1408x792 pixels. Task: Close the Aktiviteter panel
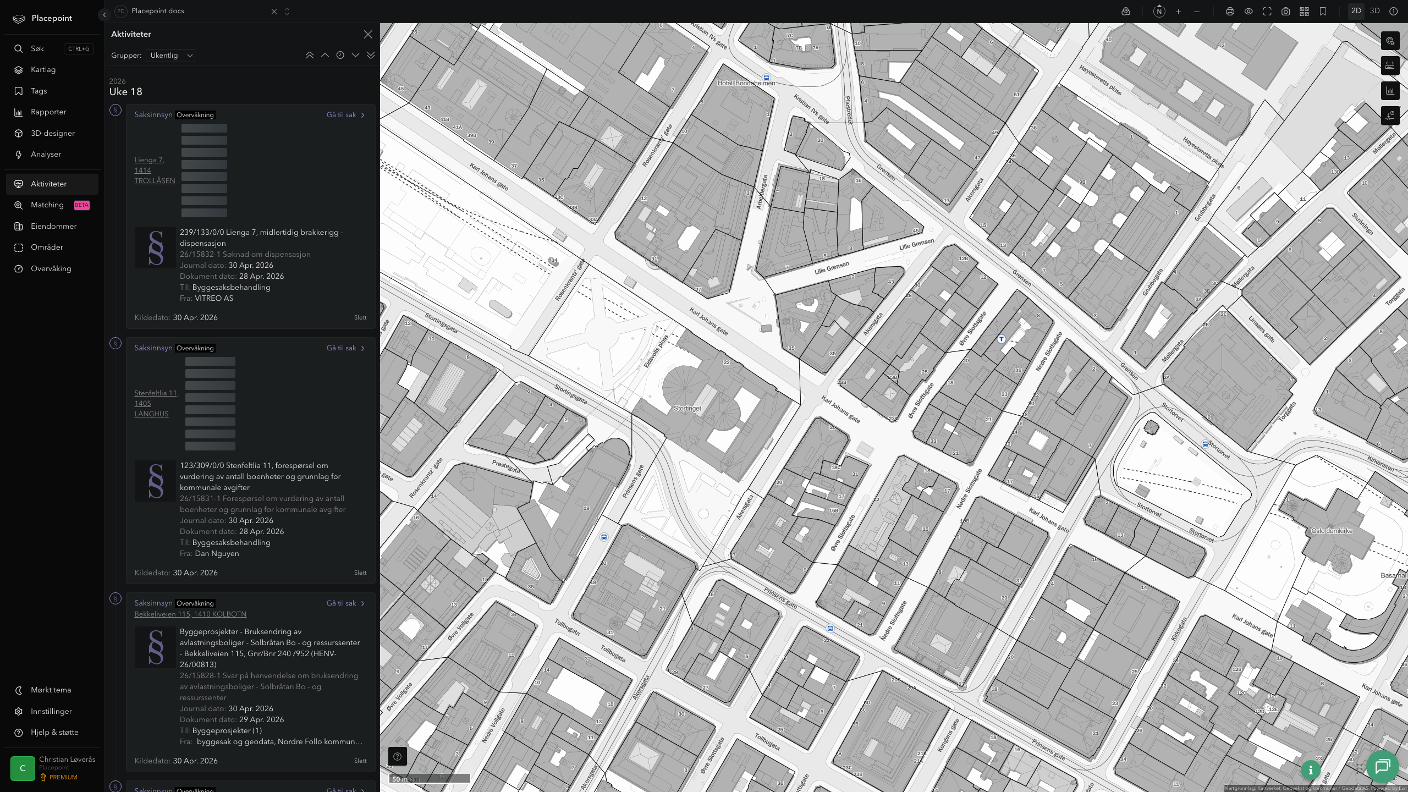368,34
